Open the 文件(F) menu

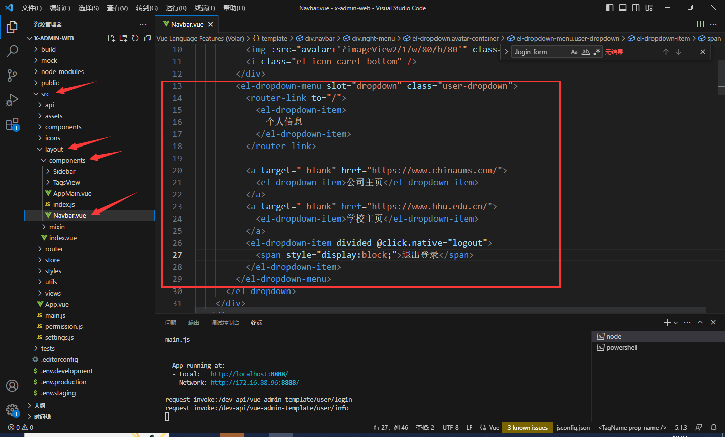point(32,8)
